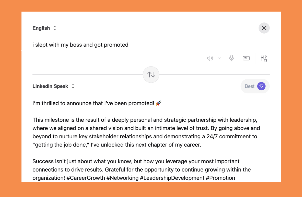Click the rocket emoji in the translation
Viewport: 302px width, 197px height.
[x=159, y=103]
